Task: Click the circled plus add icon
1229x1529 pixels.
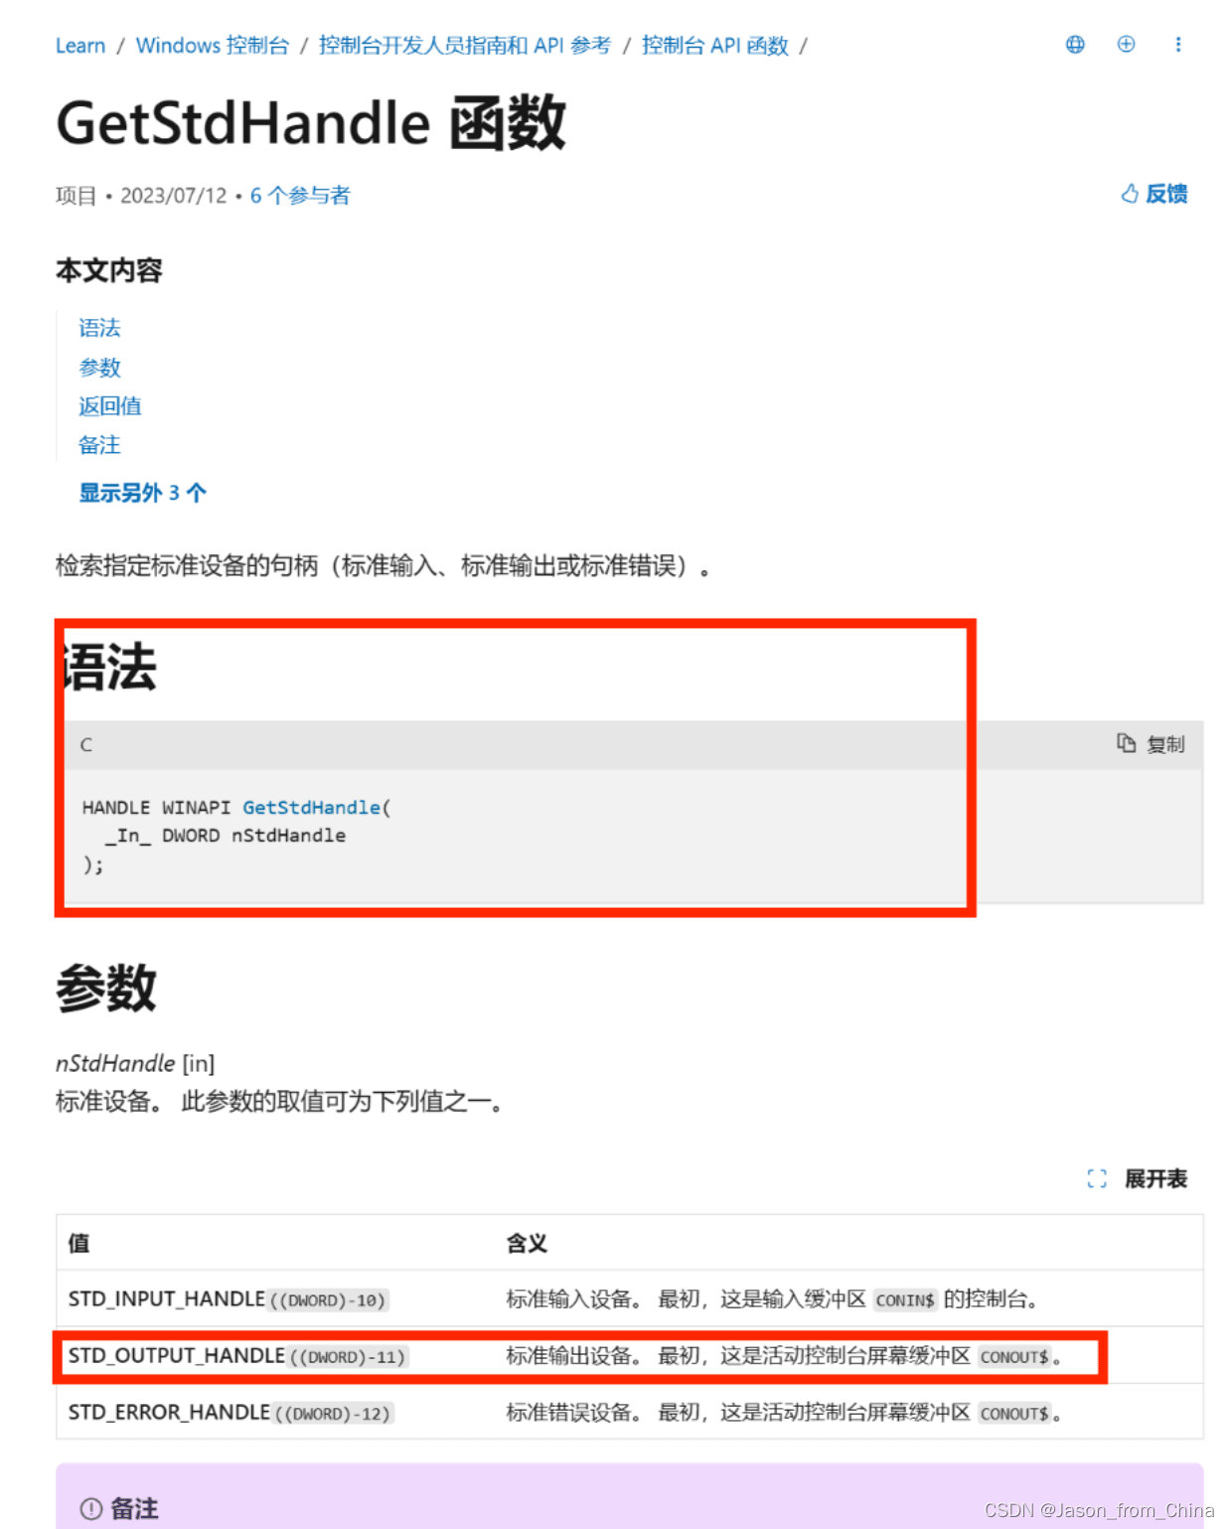Action: coord(1126,44)
